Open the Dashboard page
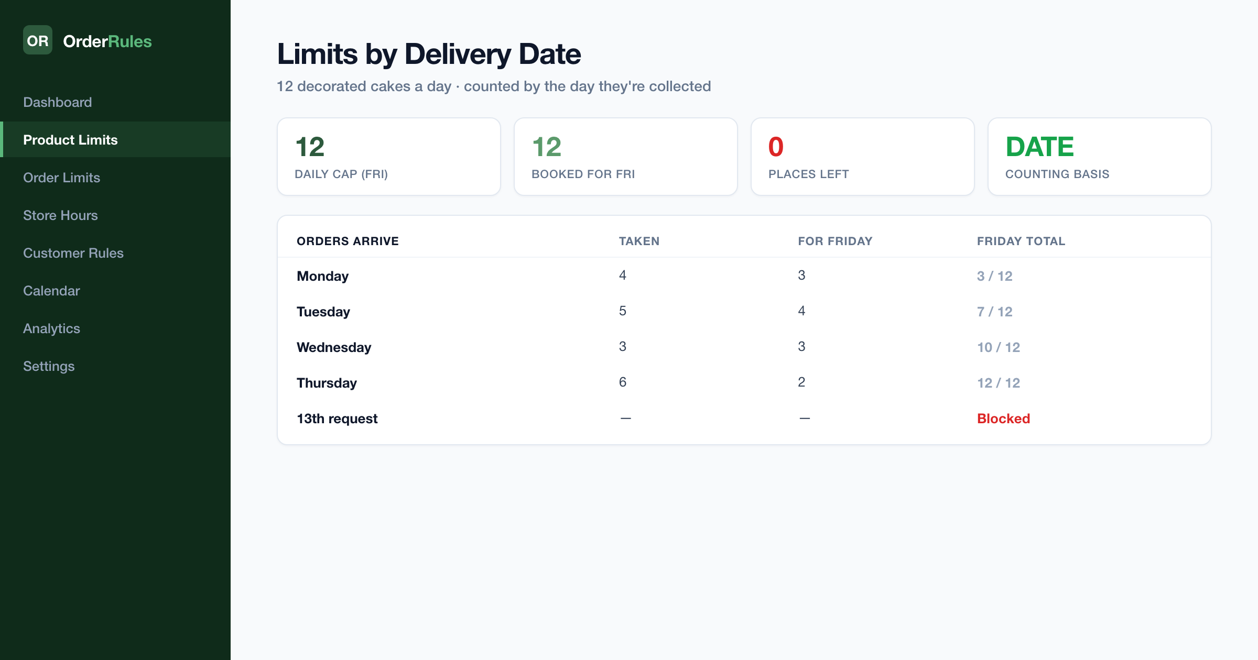The width and height of the screenshot is (1258, 660). pyautogui.click(x=115, y=102)
